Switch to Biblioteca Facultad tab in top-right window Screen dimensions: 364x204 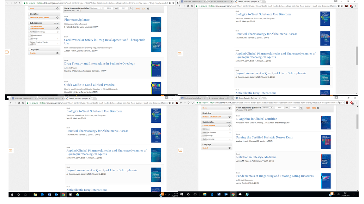(193, 1)
